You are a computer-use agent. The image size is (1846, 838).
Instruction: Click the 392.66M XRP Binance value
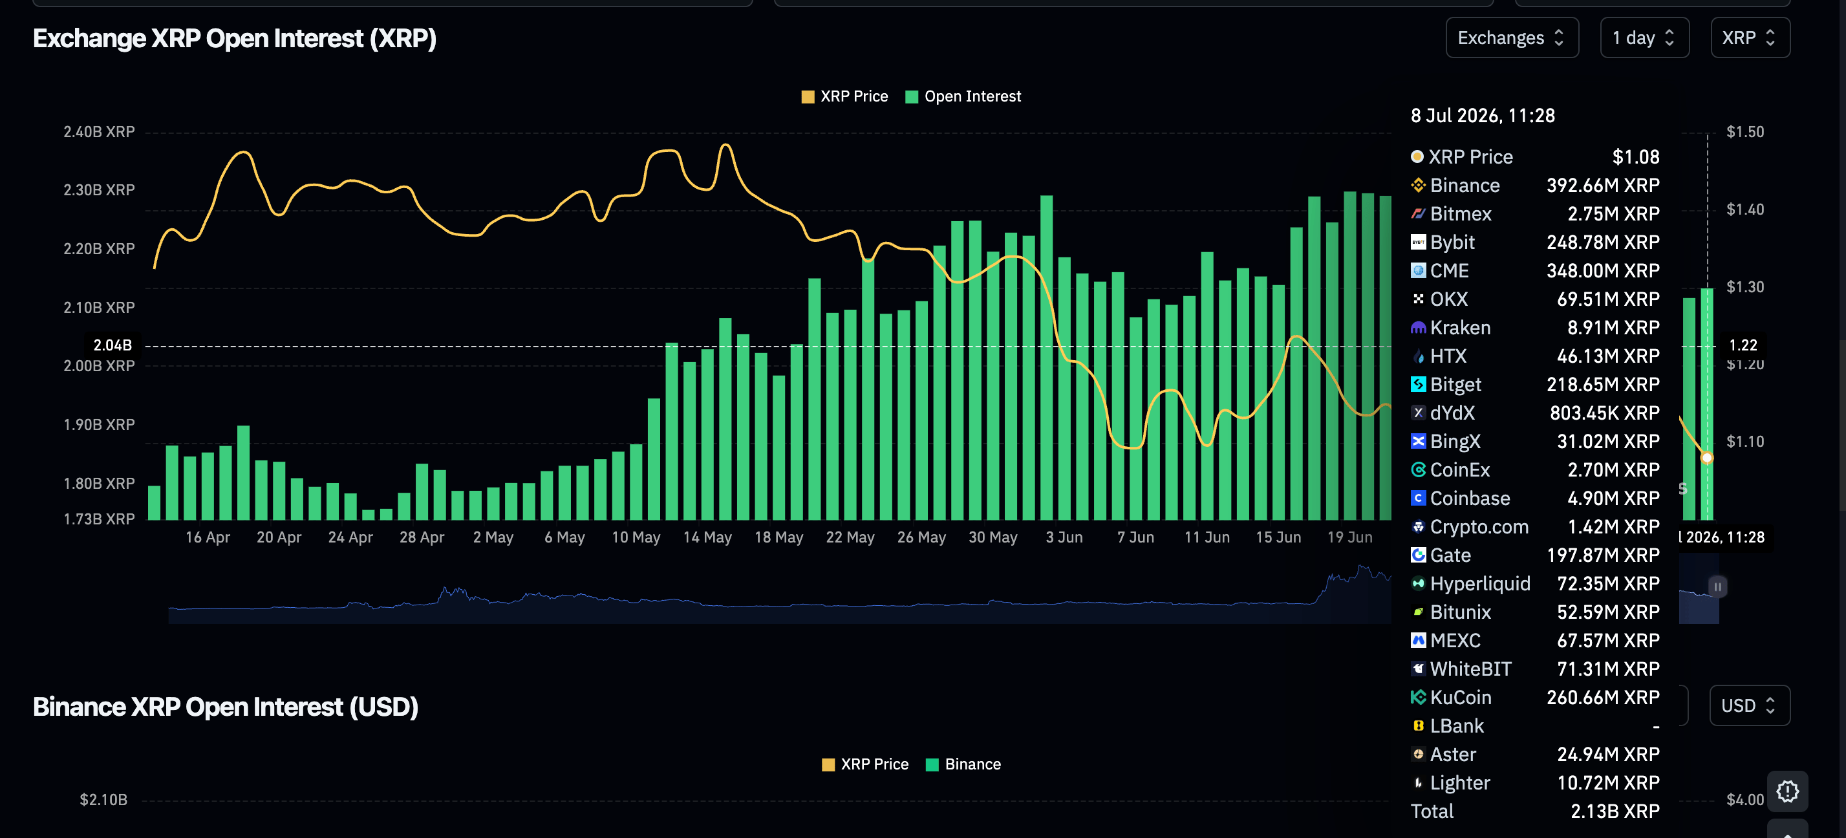click(x=1602, y=186)
